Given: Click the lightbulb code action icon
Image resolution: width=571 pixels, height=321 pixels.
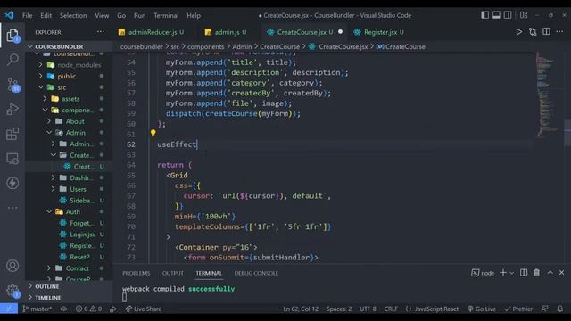Looking at the screenshot, I should point(153,133).
